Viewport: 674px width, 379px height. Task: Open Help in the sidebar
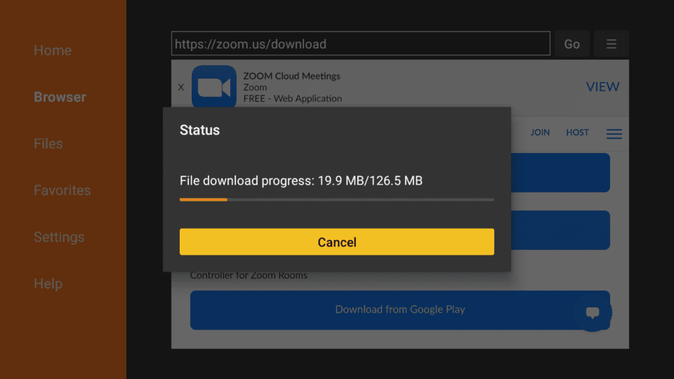[48, 284]
